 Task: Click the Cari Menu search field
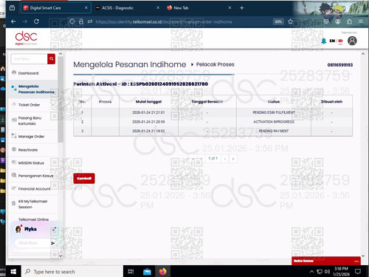(x=30, y=58)
